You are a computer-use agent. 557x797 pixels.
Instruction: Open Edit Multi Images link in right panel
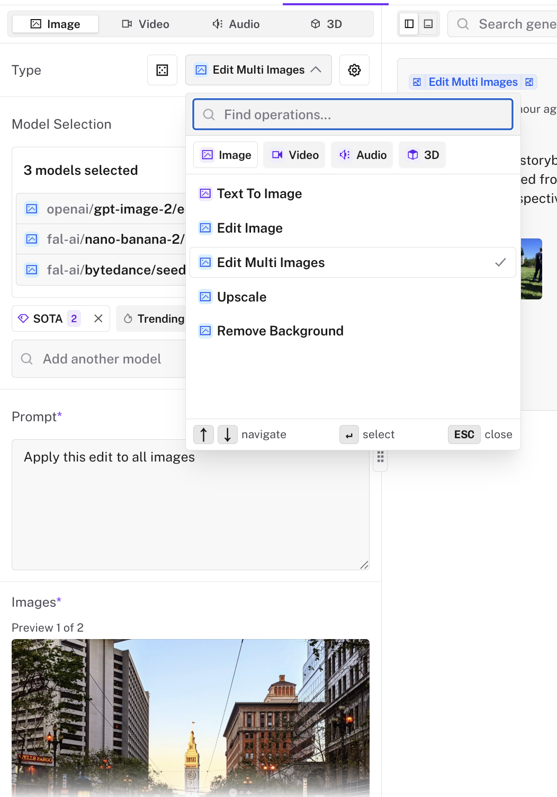click(473, 82)
